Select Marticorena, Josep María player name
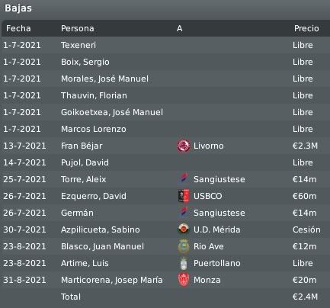330x308 pixels. point(112,280)
